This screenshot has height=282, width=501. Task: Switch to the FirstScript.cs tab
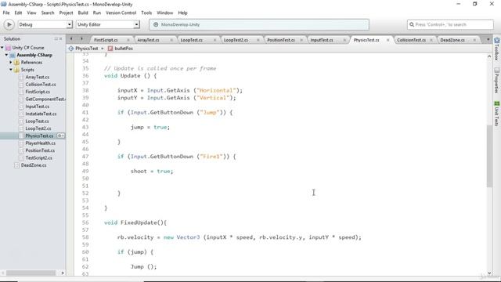[106, 40]
